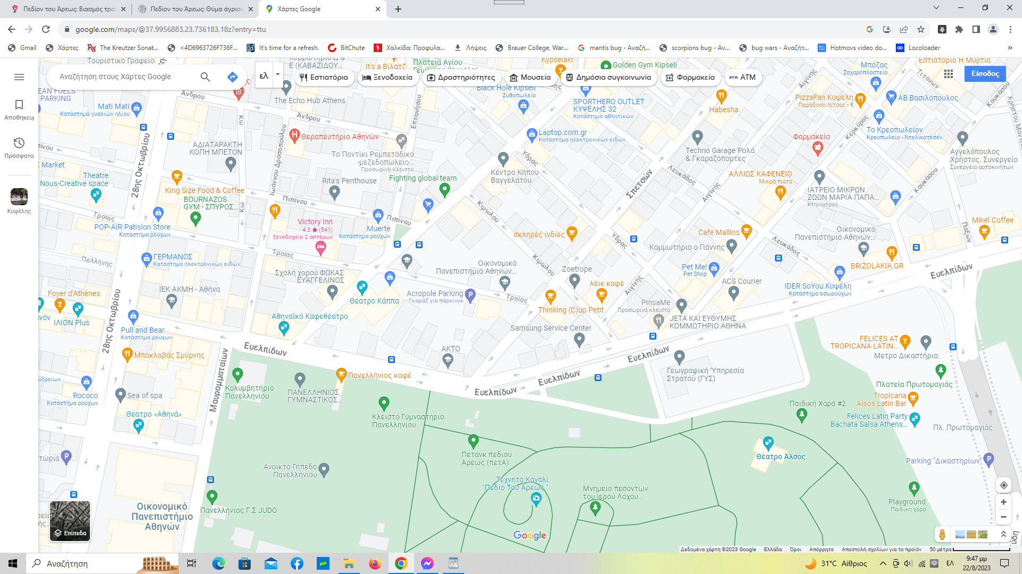Viewport: 1022px width, 574px height.
Task: Open a new browser tab
Action: click(x=398, y=9)
